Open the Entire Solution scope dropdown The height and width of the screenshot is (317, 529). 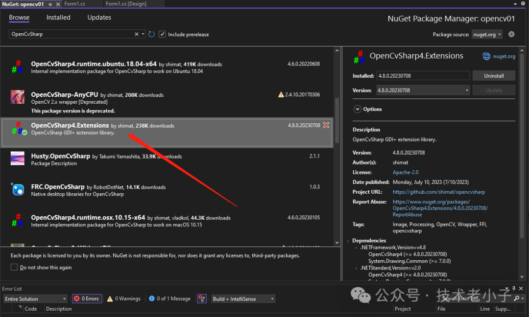35,299
